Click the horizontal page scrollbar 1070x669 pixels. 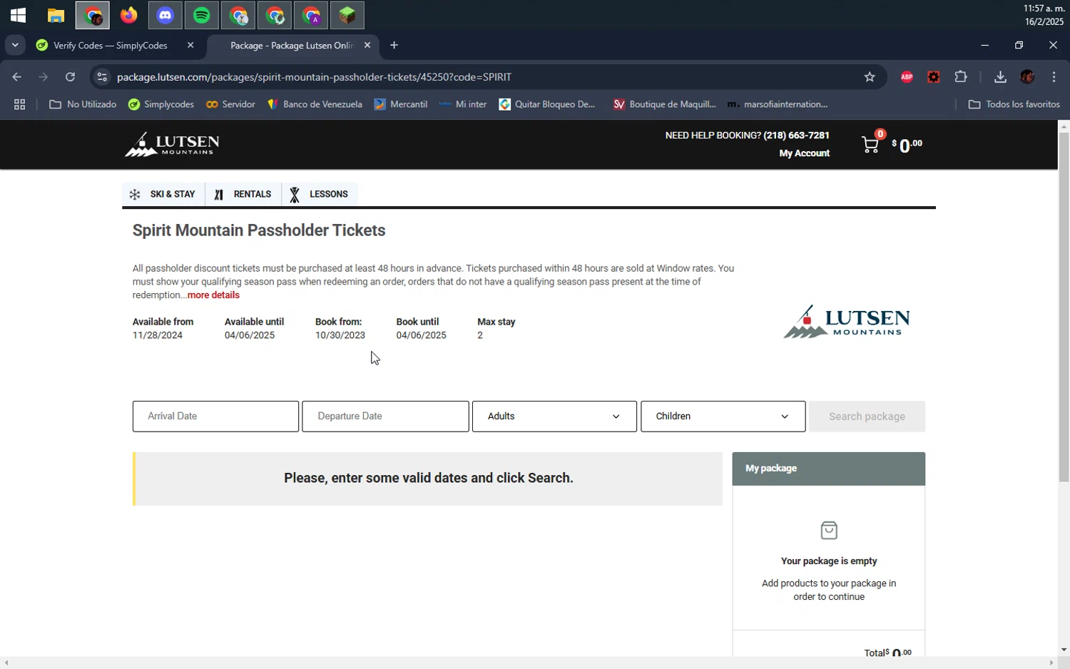[528, 663]
